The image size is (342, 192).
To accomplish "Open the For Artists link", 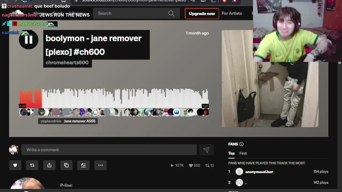I will (232, 13).
